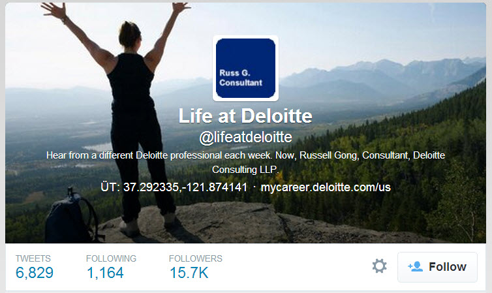Open the mycareer.deloitte.com/us website link

pyautogui.click(x=326, y=187)
